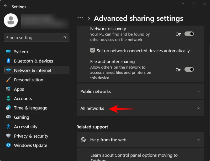Expand the Public networks section
Viewport: 210px width, 161px height.
[x=140, y=91]
